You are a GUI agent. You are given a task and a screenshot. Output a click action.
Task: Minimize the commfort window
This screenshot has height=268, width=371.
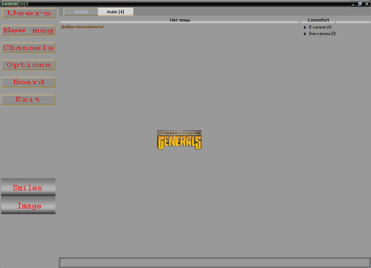click(x=353, y=4)
